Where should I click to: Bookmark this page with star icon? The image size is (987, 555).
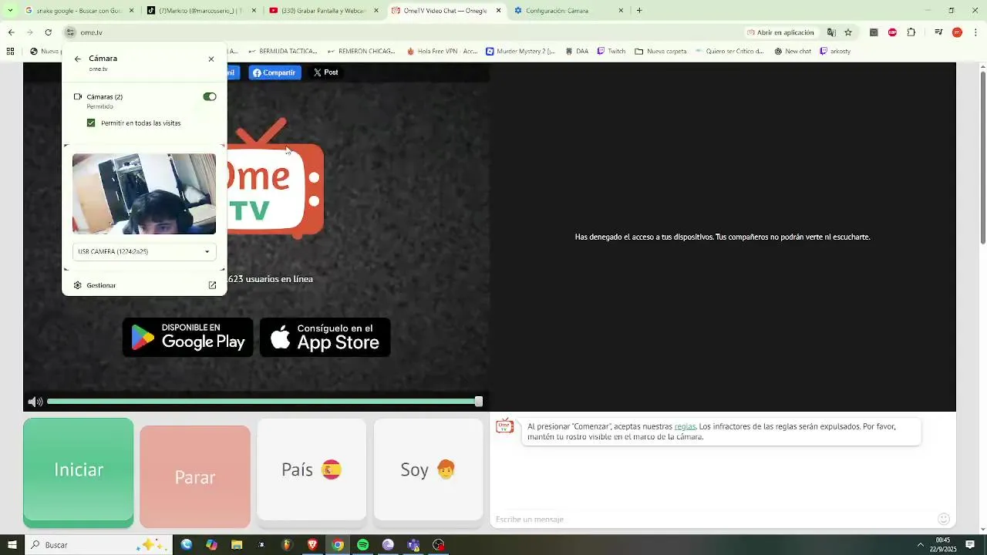[x=848, y=32]
